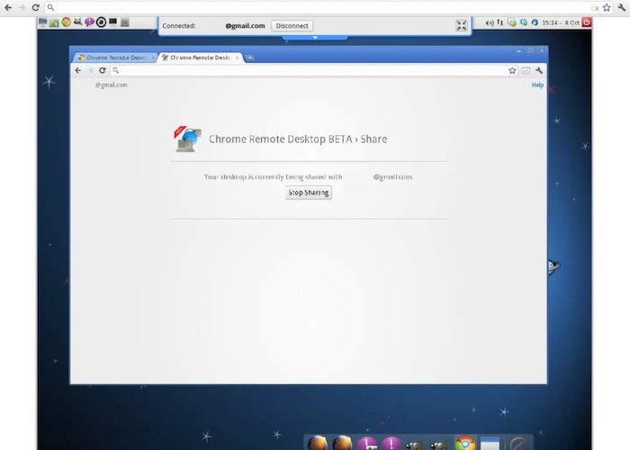The height and width of the screenshot is (450, 630).
Task: Bookmark page with remote Chrome star icon
Action: (512, 71)
